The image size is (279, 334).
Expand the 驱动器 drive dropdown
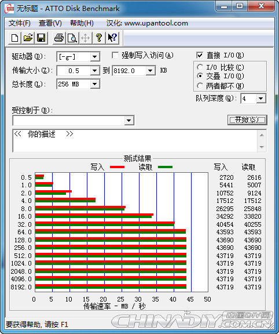click(94, 57)
